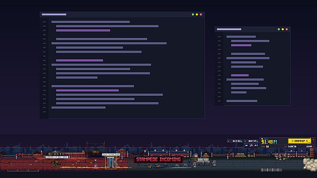Click the leftmost timer box with arrow icon
This screenshot has height=178, width=317.
(235, 141)
